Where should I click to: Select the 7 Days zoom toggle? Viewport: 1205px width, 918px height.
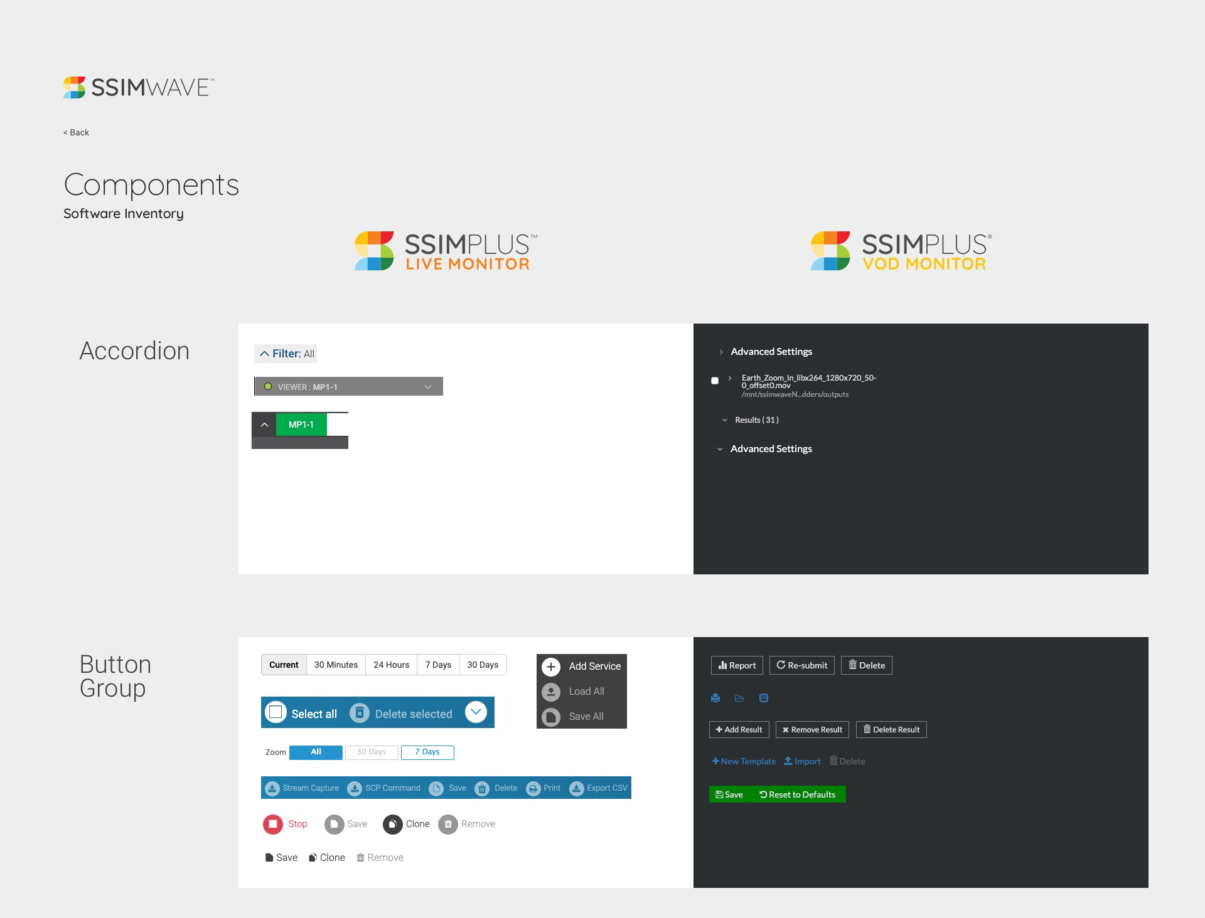click(427, 752)
